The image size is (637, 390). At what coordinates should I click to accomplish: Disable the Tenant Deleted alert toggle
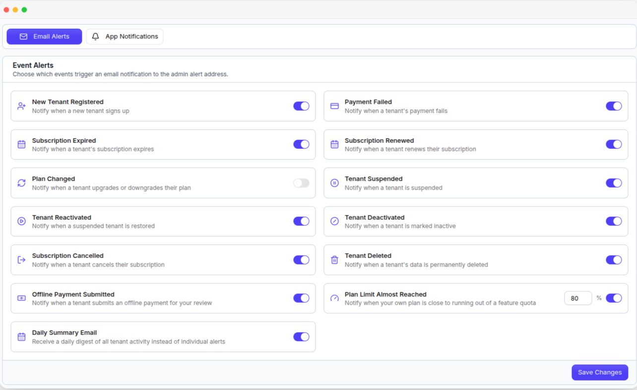614,260
